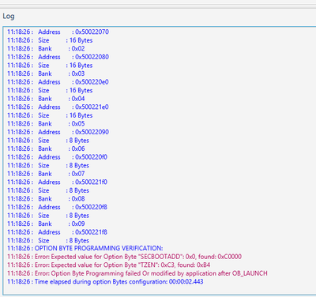
Task: Select log line Bank 0x09
Action: point(46,224)
